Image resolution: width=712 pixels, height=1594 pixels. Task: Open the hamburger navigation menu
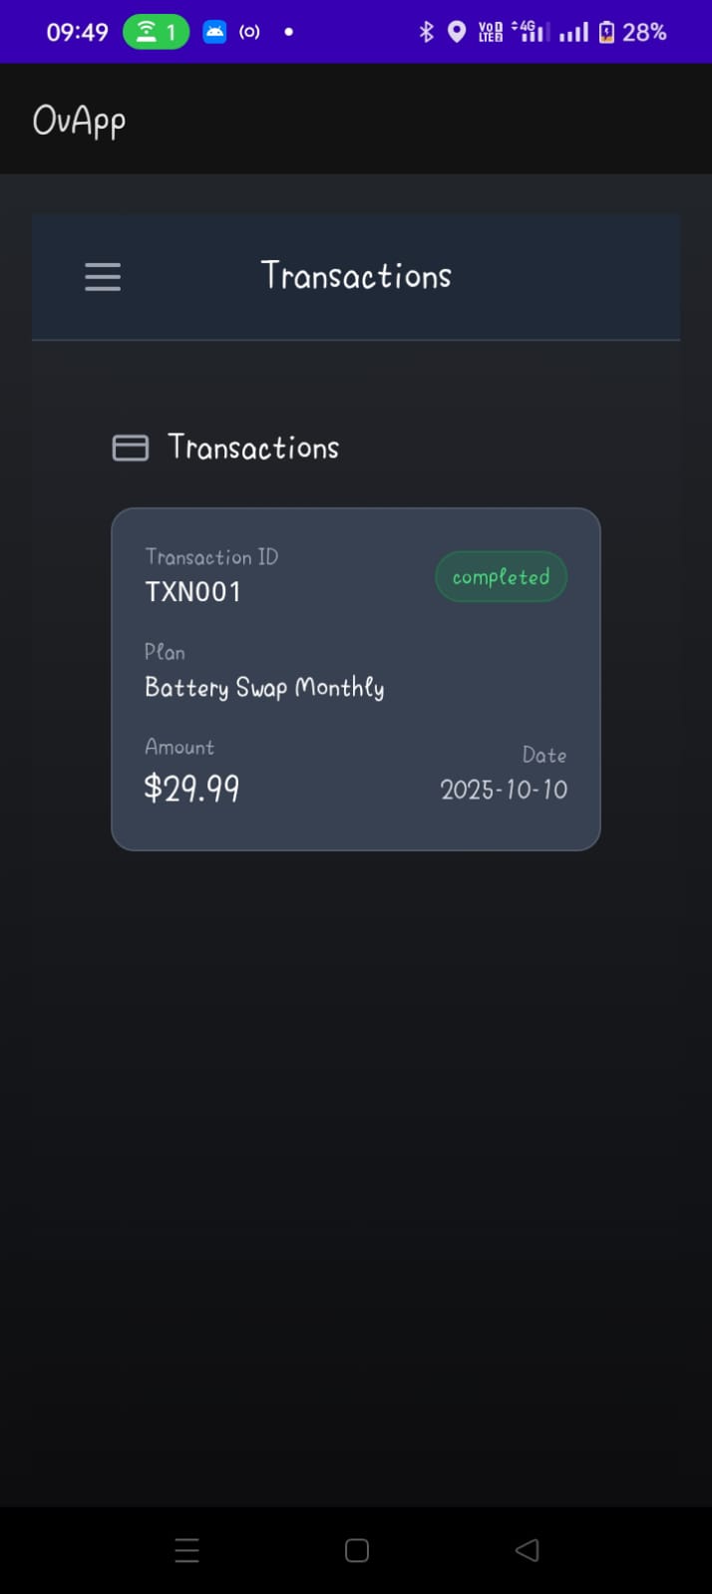[102, 276]
